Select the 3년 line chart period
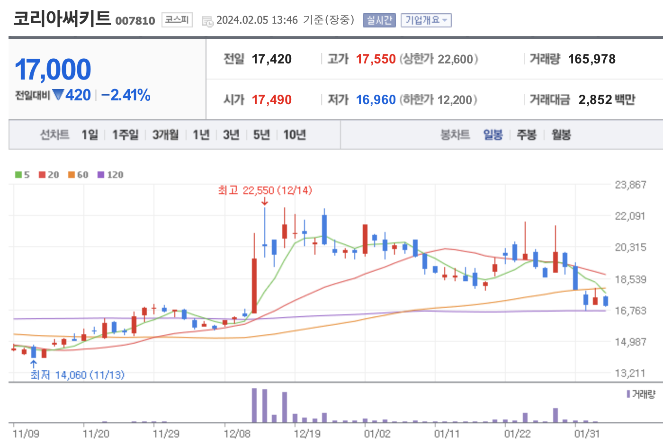The height and width of the screenshot is (446, 663). (x=231, y=135)
